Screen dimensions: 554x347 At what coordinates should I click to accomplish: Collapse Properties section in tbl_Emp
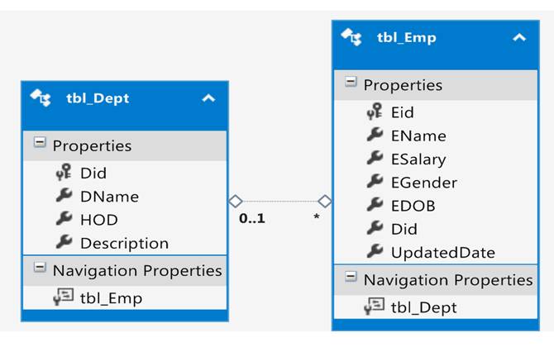(x=351, y=82)
